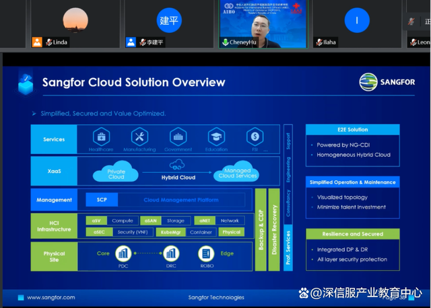Viewport: 431px width, 308px height.
Task: Click Linda's muted microphone icon
Action: pyautogui.click(x=48, y=42)
